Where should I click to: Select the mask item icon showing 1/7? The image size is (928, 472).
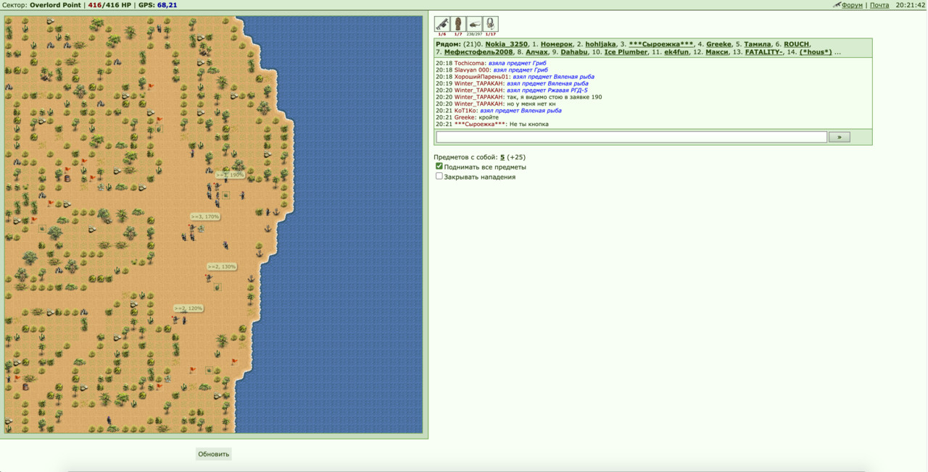click(458, 24)
